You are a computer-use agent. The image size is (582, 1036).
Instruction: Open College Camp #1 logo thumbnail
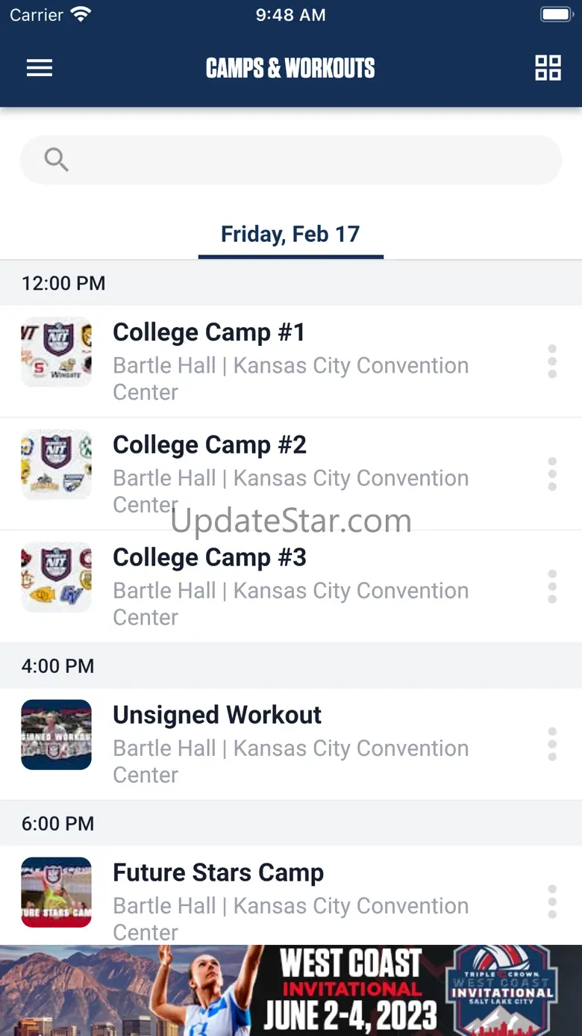point(57,352)
